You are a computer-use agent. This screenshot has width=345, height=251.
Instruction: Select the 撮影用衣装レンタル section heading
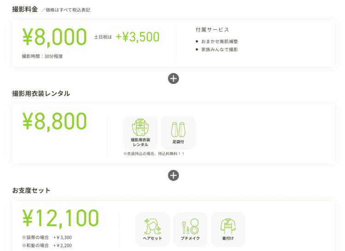tap(41, 94)
